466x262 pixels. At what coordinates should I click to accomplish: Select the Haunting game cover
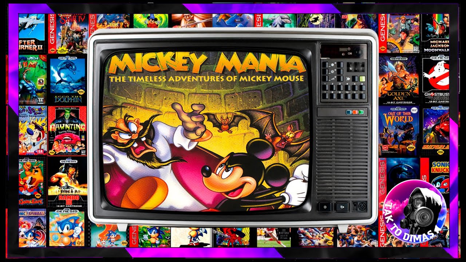coord(67,131)
